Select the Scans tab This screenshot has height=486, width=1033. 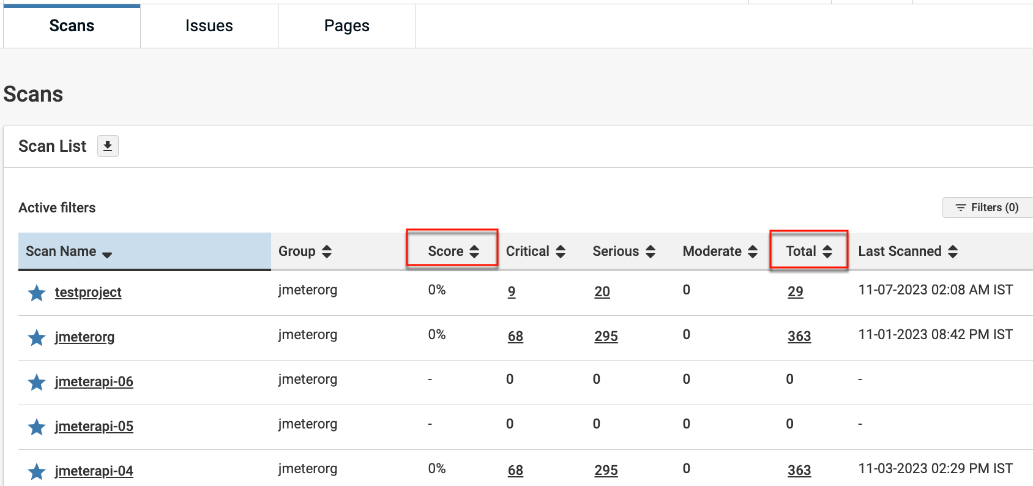coord(72,26)
